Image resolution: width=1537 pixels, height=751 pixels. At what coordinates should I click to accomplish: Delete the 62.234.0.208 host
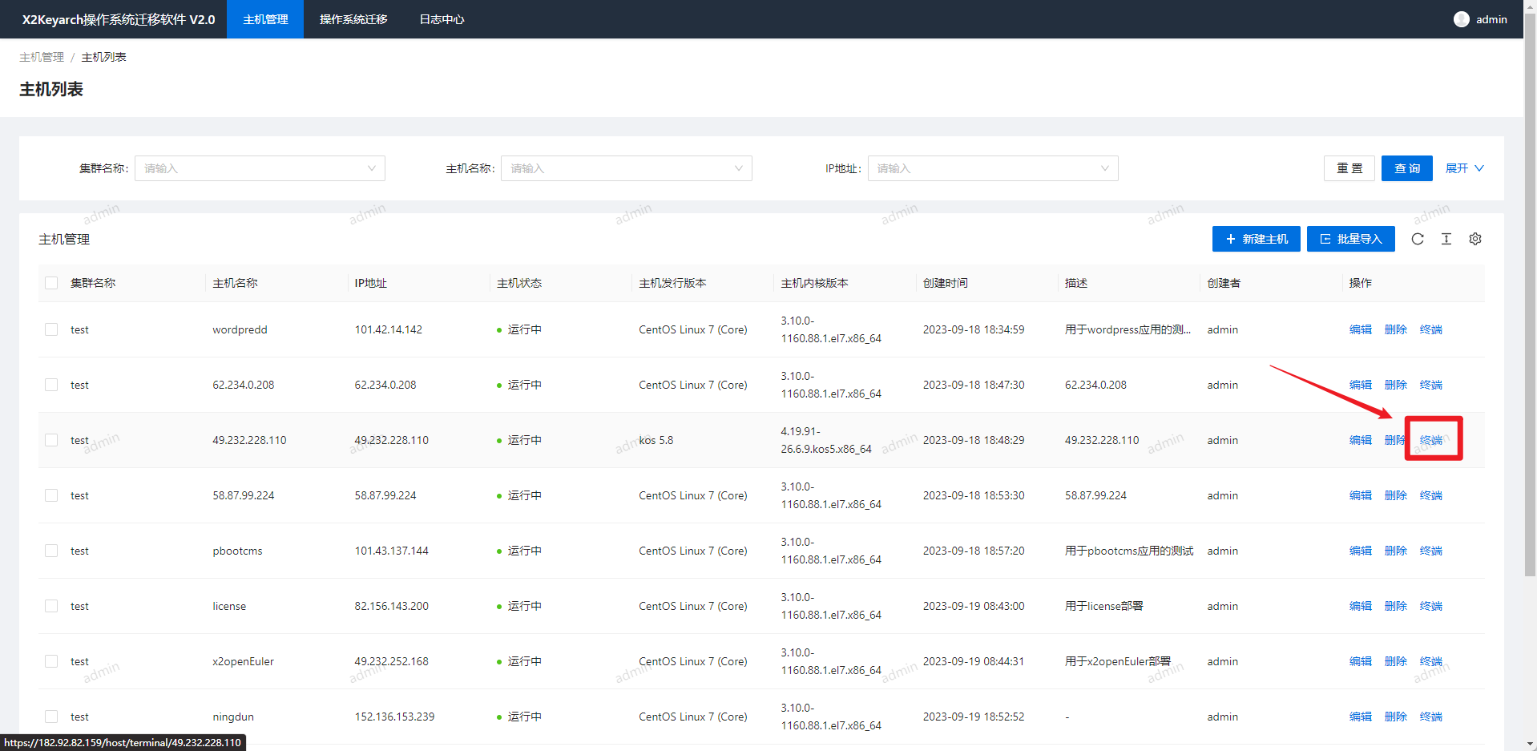(x=1395, y=385)
